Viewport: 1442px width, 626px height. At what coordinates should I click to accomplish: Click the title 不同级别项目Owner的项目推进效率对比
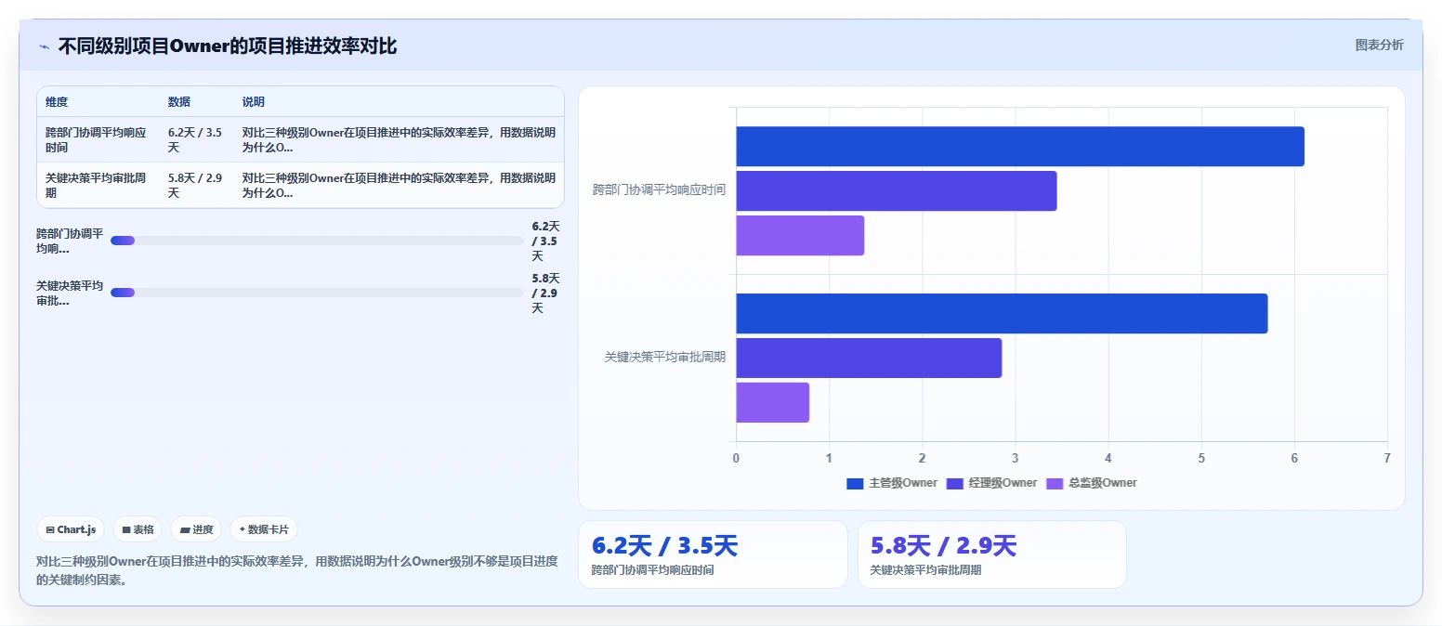(x=228, y=46)
